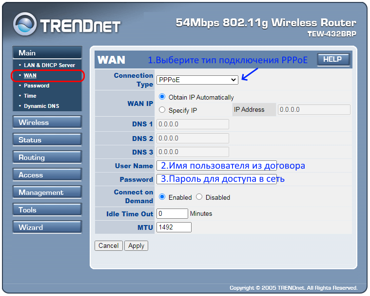Viewport: 370px width, 296px height.
Task: Open the Tools menu section
Action: tap(47, 209)
